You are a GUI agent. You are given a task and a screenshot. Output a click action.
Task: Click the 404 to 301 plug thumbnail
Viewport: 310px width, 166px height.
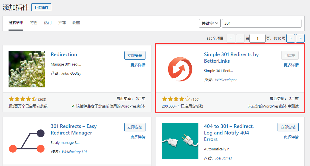tap(180, 141)
